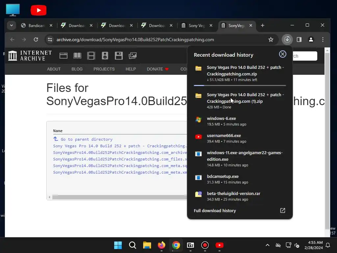Open full download history external link icon
The width and height of the screenshot is (337, 253).
tap(283, 211)
